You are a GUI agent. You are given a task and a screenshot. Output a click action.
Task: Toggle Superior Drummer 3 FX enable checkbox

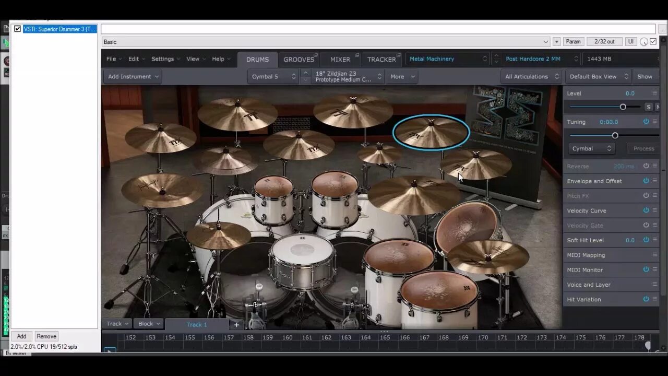click(17, 29)
